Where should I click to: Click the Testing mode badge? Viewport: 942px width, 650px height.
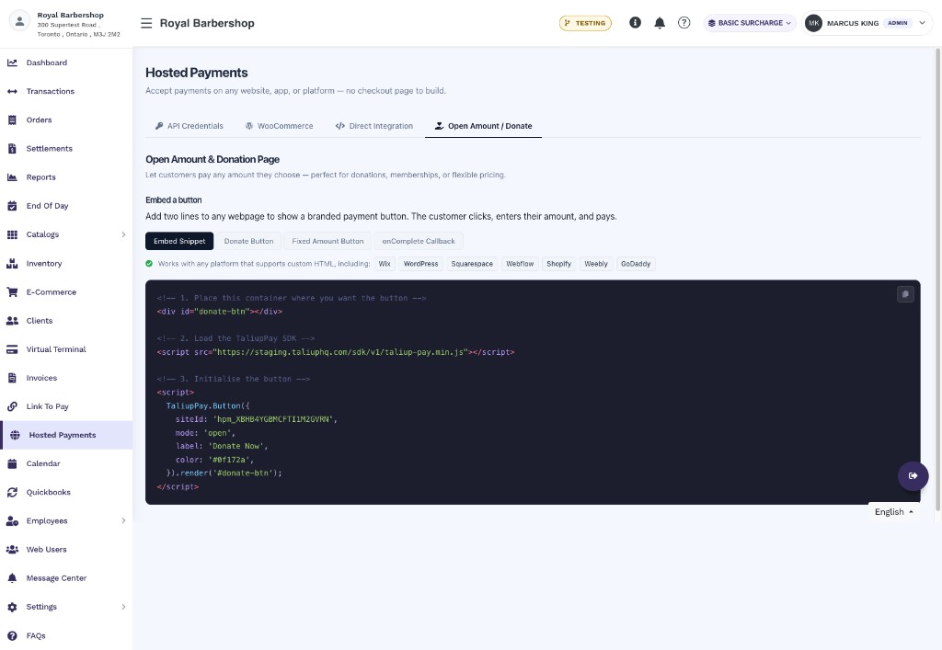(x=585, y=23)
